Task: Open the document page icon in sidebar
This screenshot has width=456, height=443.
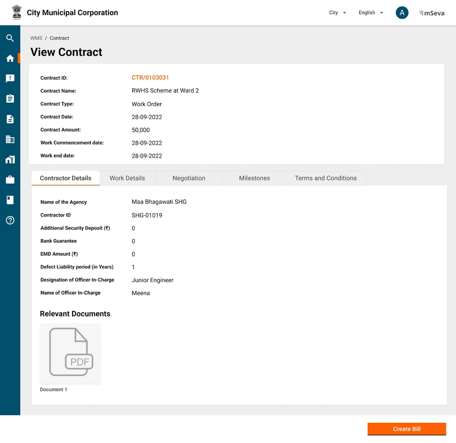Action: (x=10, y=119)
